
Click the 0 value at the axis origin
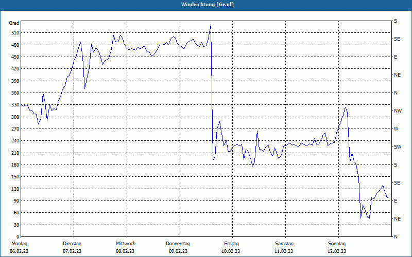pos(18,237)
